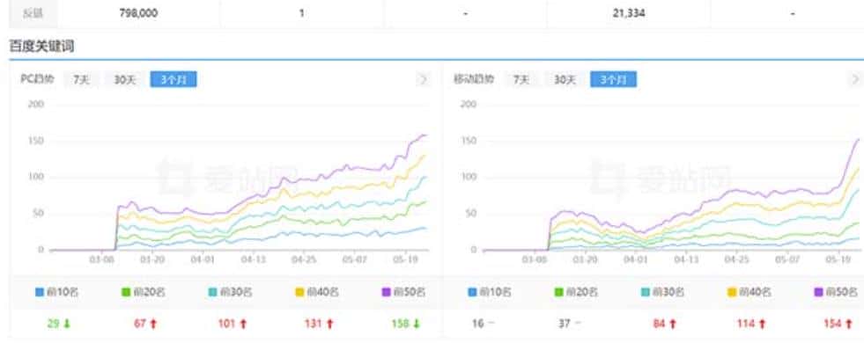Viewport: 864px width, 343px height.
Task: Select the 3个月 tab in 移动趋势
Action: pos(613,80)
